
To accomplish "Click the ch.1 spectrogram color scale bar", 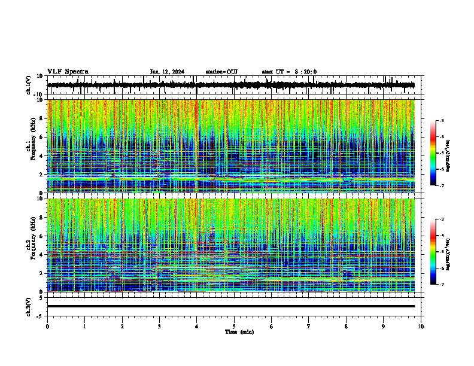I will point(433,153).
